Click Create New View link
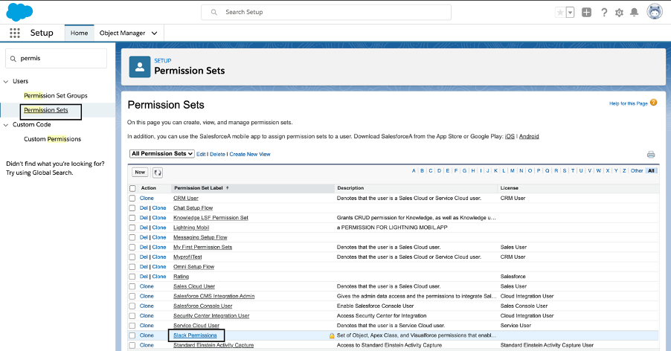The image size is (671, 351). pos(250,155)
